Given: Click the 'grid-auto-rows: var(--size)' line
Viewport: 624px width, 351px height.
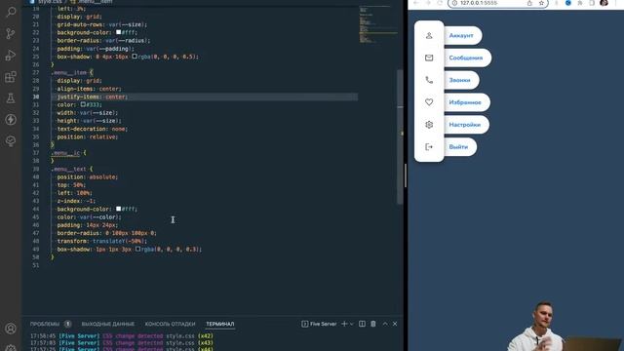Looking at the screenshot, I should point(101,24).
